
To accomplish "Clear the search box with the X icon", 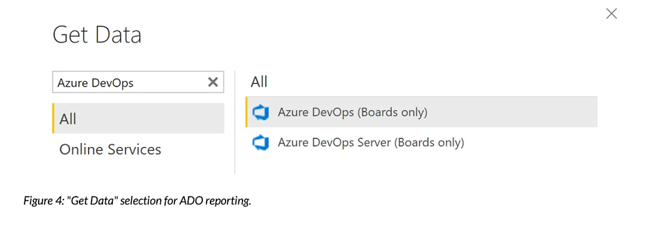I will [x=213, y=82].
